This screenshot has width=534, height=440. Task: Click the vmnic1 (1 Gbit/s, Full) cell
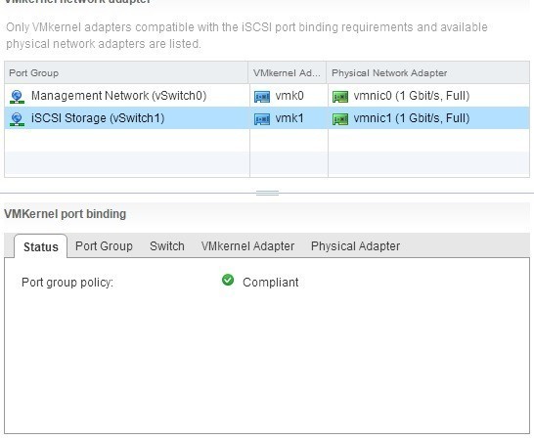click(428, 118)
